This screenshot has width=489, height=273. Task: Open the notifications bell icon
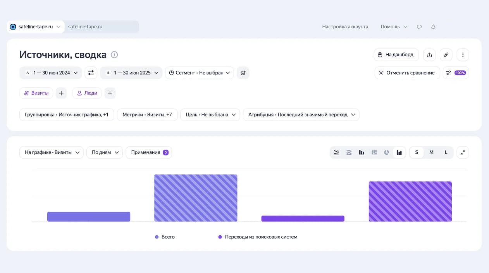coord(433,27)
